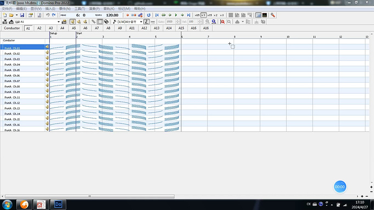
Task: Click the Gate field spinner arrows
Action: click(177, 22)
